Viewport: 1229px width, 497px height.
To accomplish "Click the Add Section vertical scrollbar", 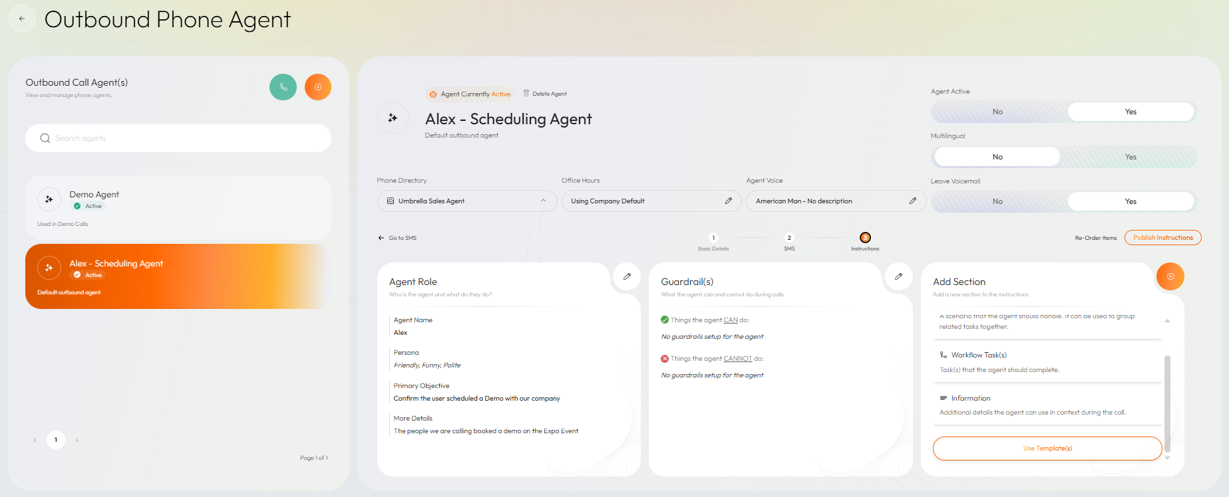I will click(x=1167, y=399).
